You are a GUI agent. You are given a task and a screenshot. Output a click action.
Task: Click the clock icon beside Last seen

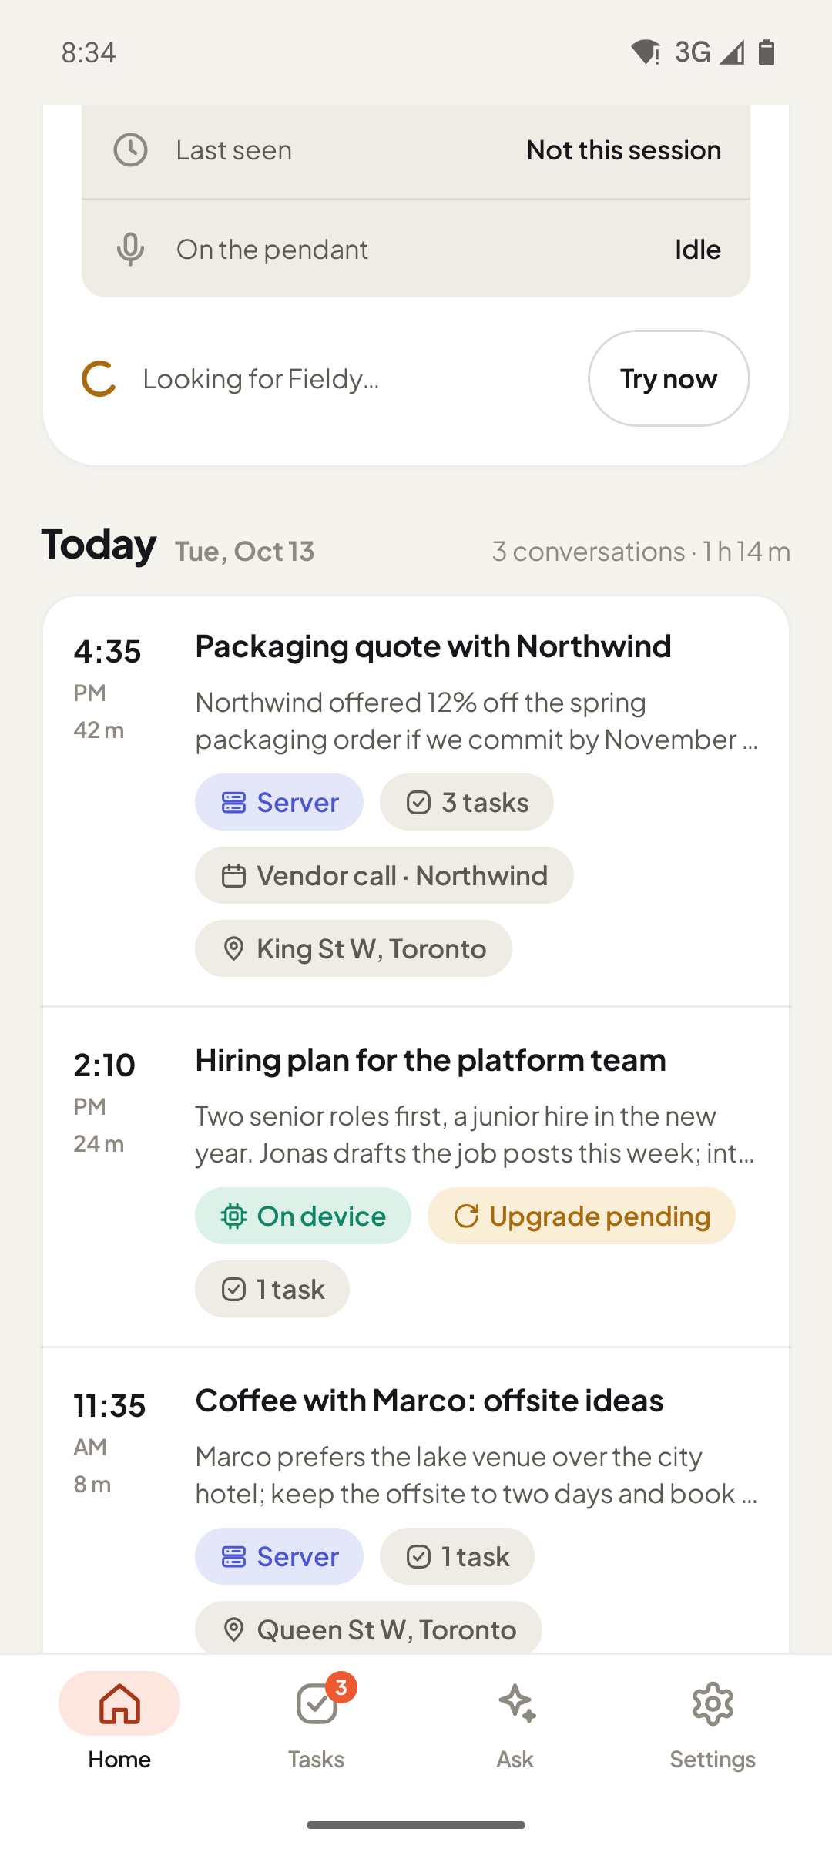(x=130, y=150)
